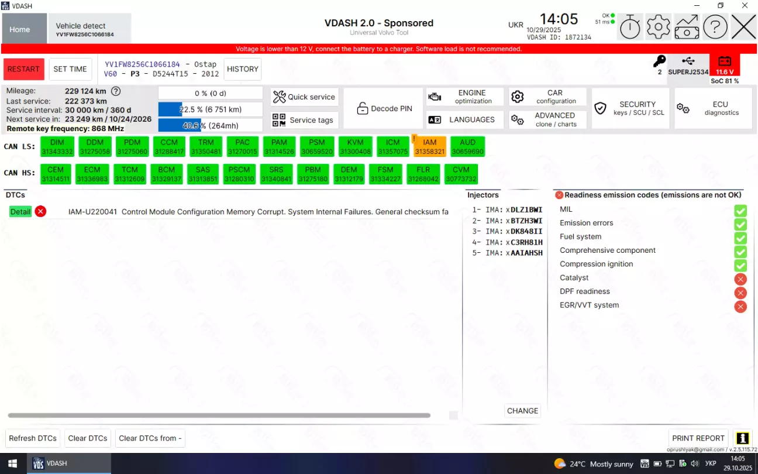Click the help question mark icon

coord(715,27)
